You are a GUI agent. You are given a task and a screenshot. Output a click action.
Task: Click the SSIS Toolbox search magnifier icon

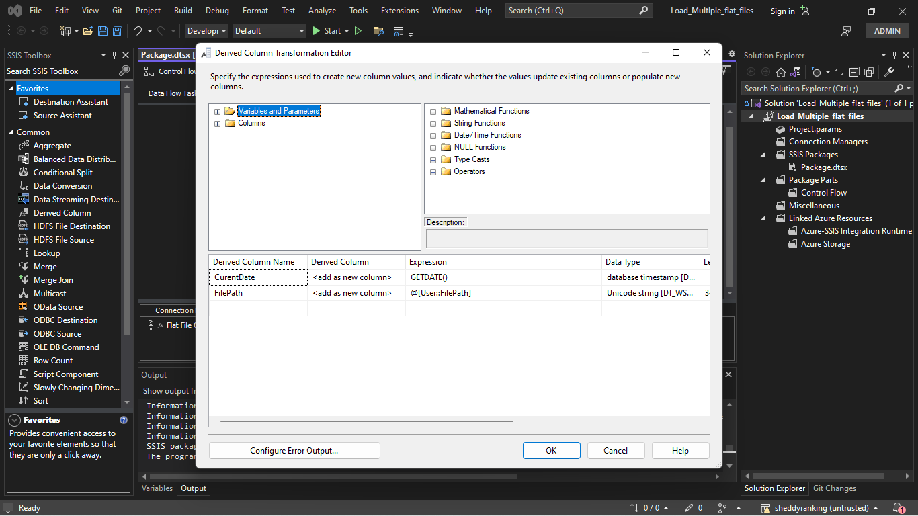coord(124,71)
